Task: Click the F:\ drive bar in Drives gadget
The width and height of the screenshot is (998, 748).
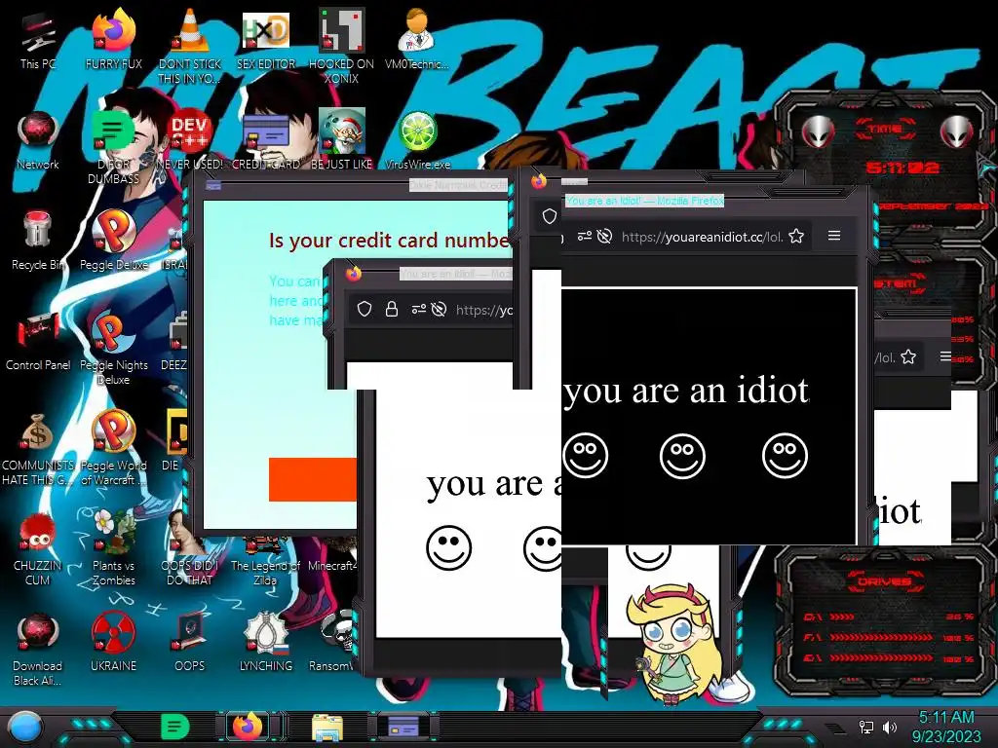Action: 888,637
